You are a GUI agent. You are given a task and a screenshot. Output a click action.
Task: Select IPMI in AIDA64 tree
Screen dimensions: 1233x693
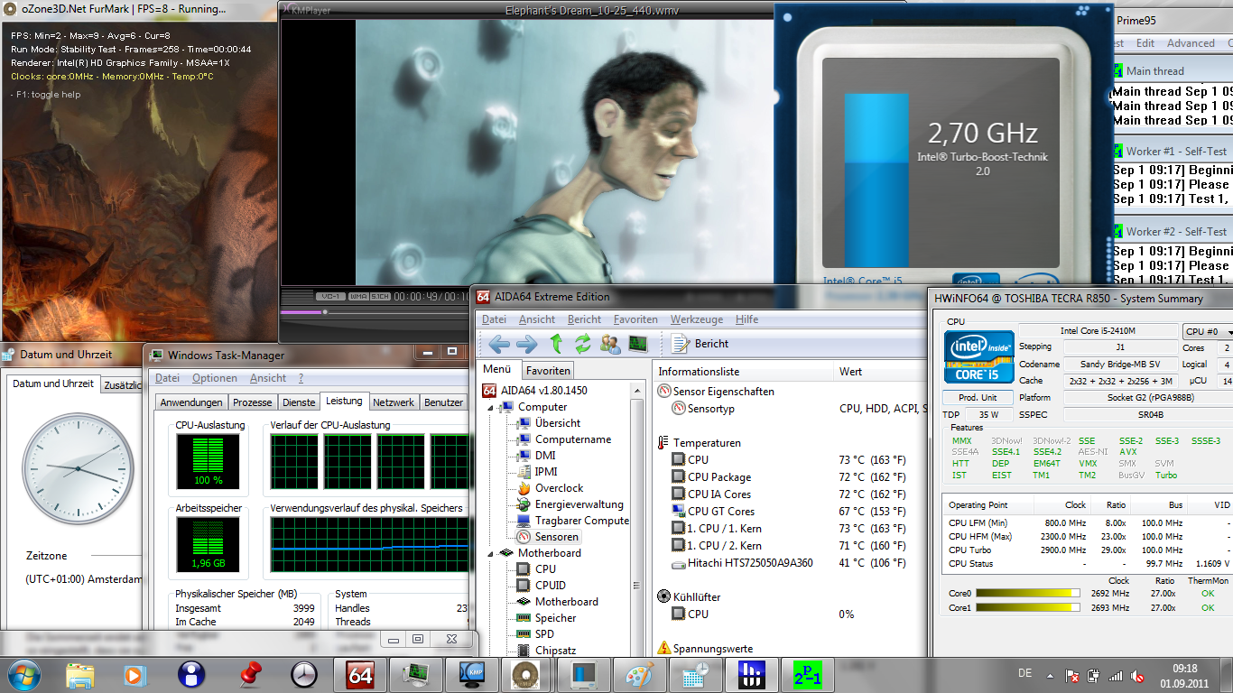click(x=546, y=472)
